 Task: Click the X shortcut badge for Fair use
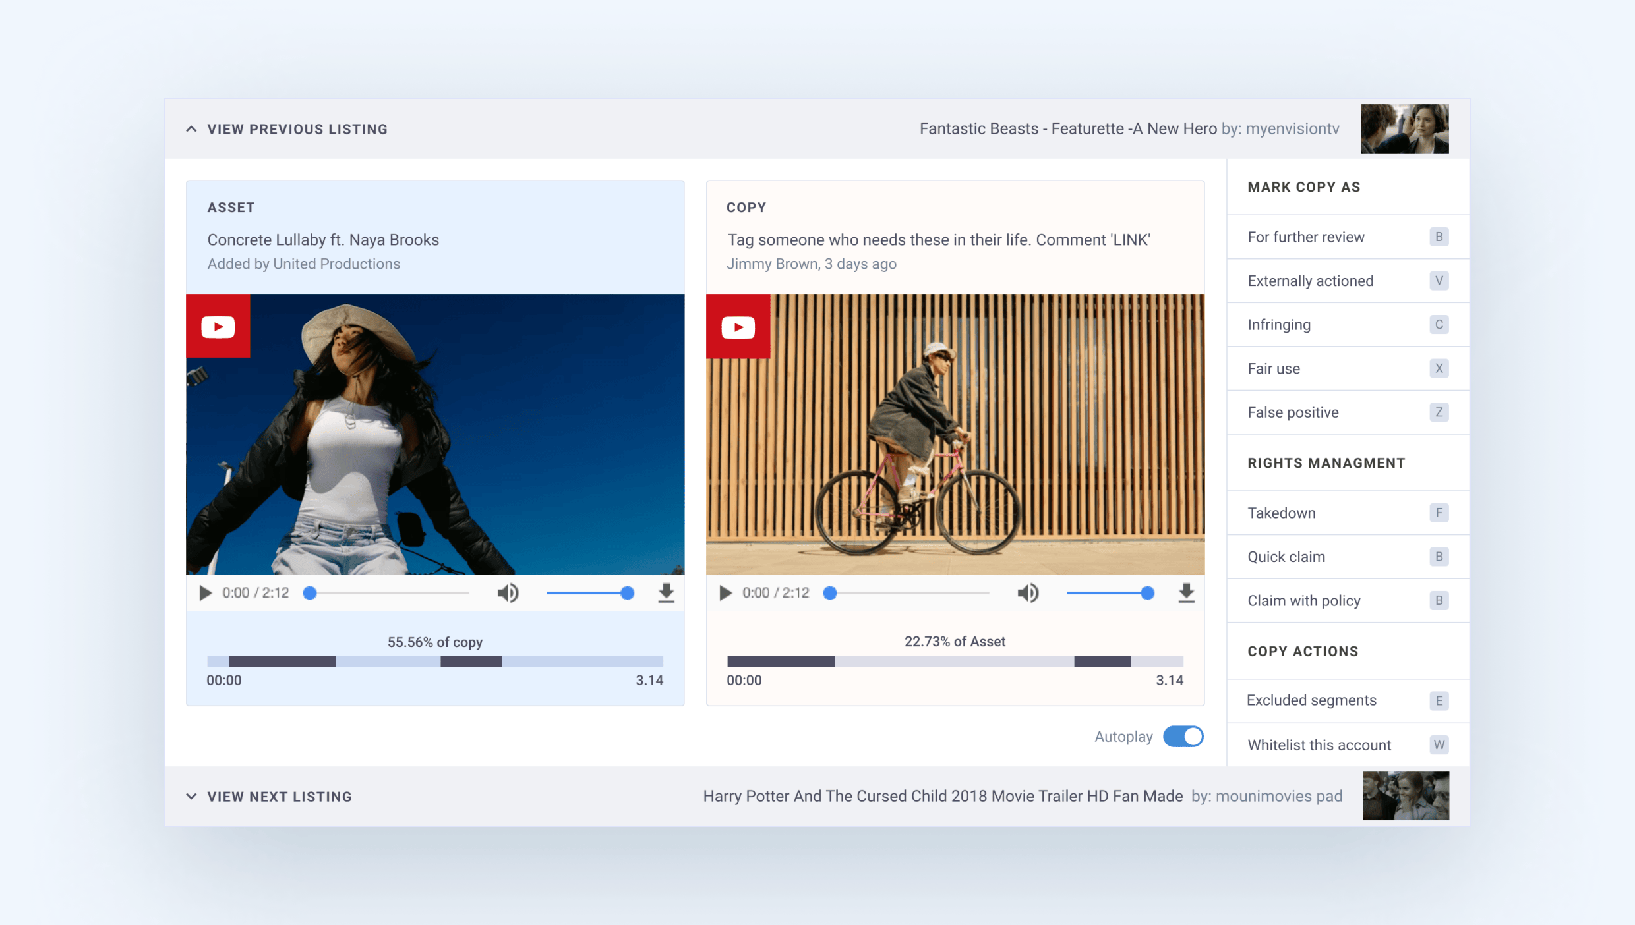(1439, 368)
